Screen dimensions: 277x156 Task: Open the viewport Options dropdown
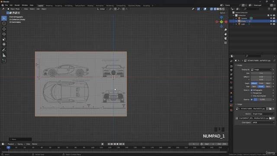click(223, 13)
